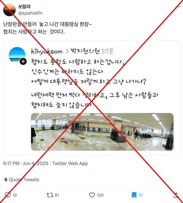Open the 6:17 PM Jun 4 timestamp
The height and width of the screenshot is (203, 183).
(26, 163)
